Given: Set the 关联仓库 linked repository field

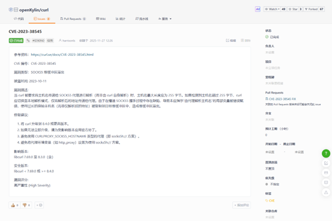Looking at the screenshot, I should [270, 217].
